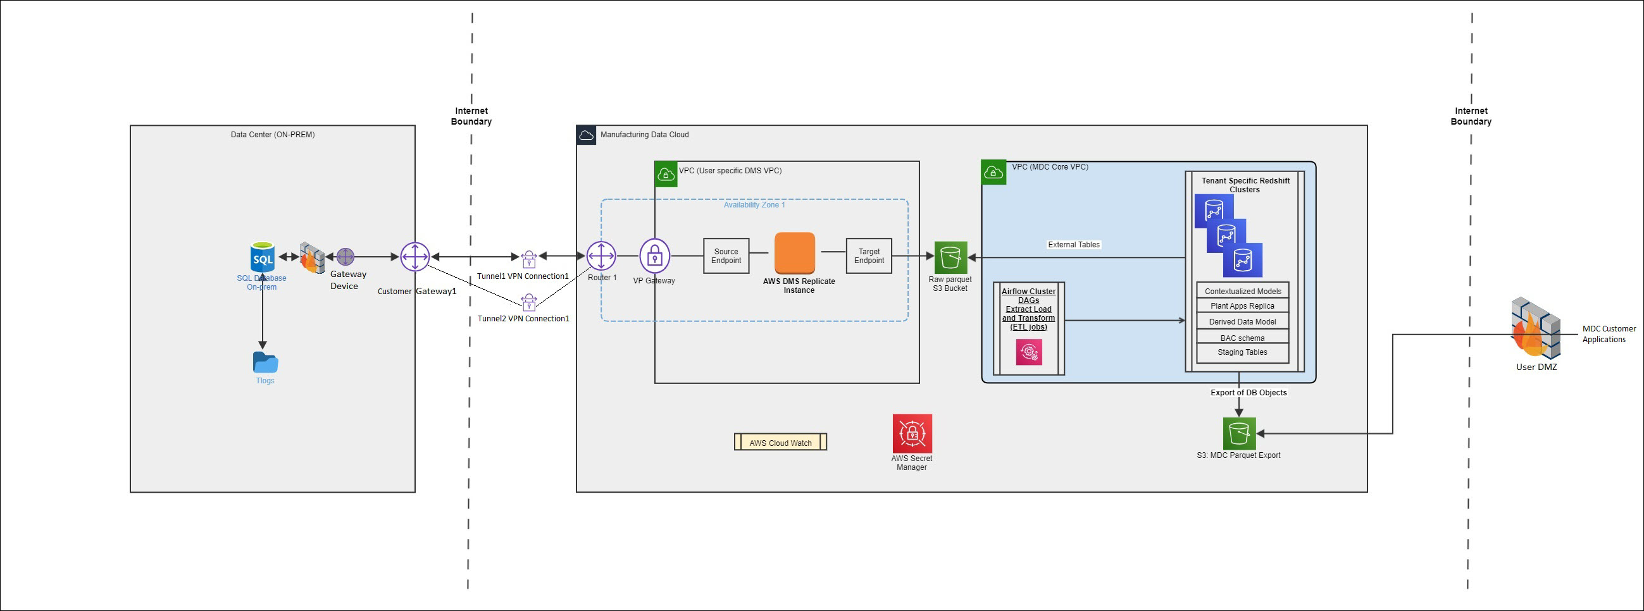This screenshot has width=1644, height=611.
Task: Click the S3 MDC Parquet Export bucket icon
Action: pyautogui.click(x=1240, y=434)
